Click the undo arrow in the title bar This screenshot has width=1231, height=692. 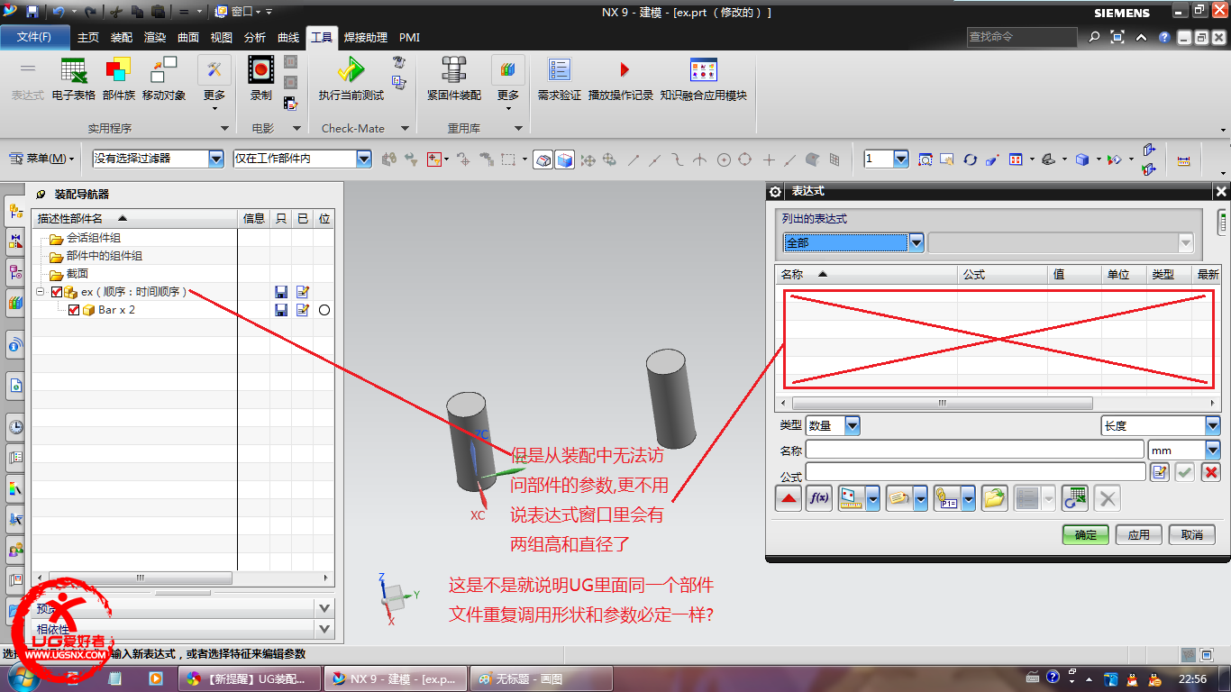coord(59,12)
